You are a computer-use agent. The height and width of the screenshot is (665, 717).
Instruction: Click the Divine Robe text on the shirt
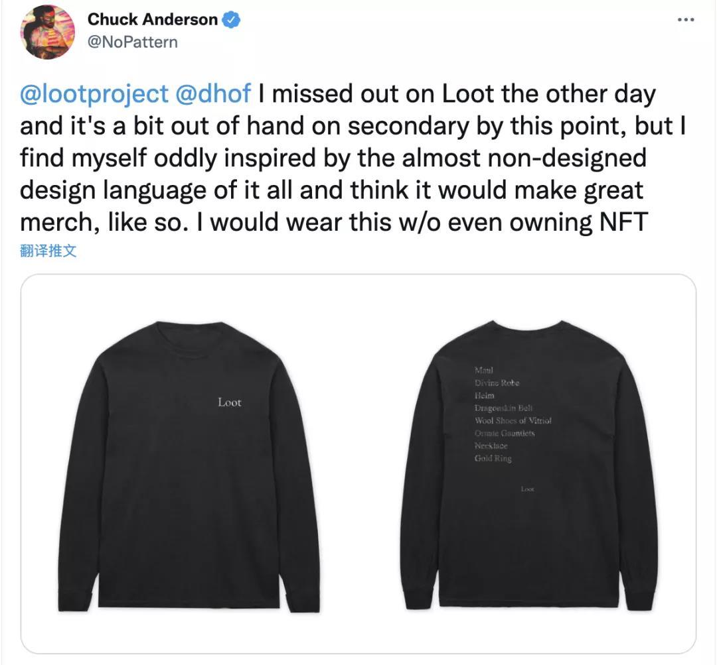click(x=497, y=383)
